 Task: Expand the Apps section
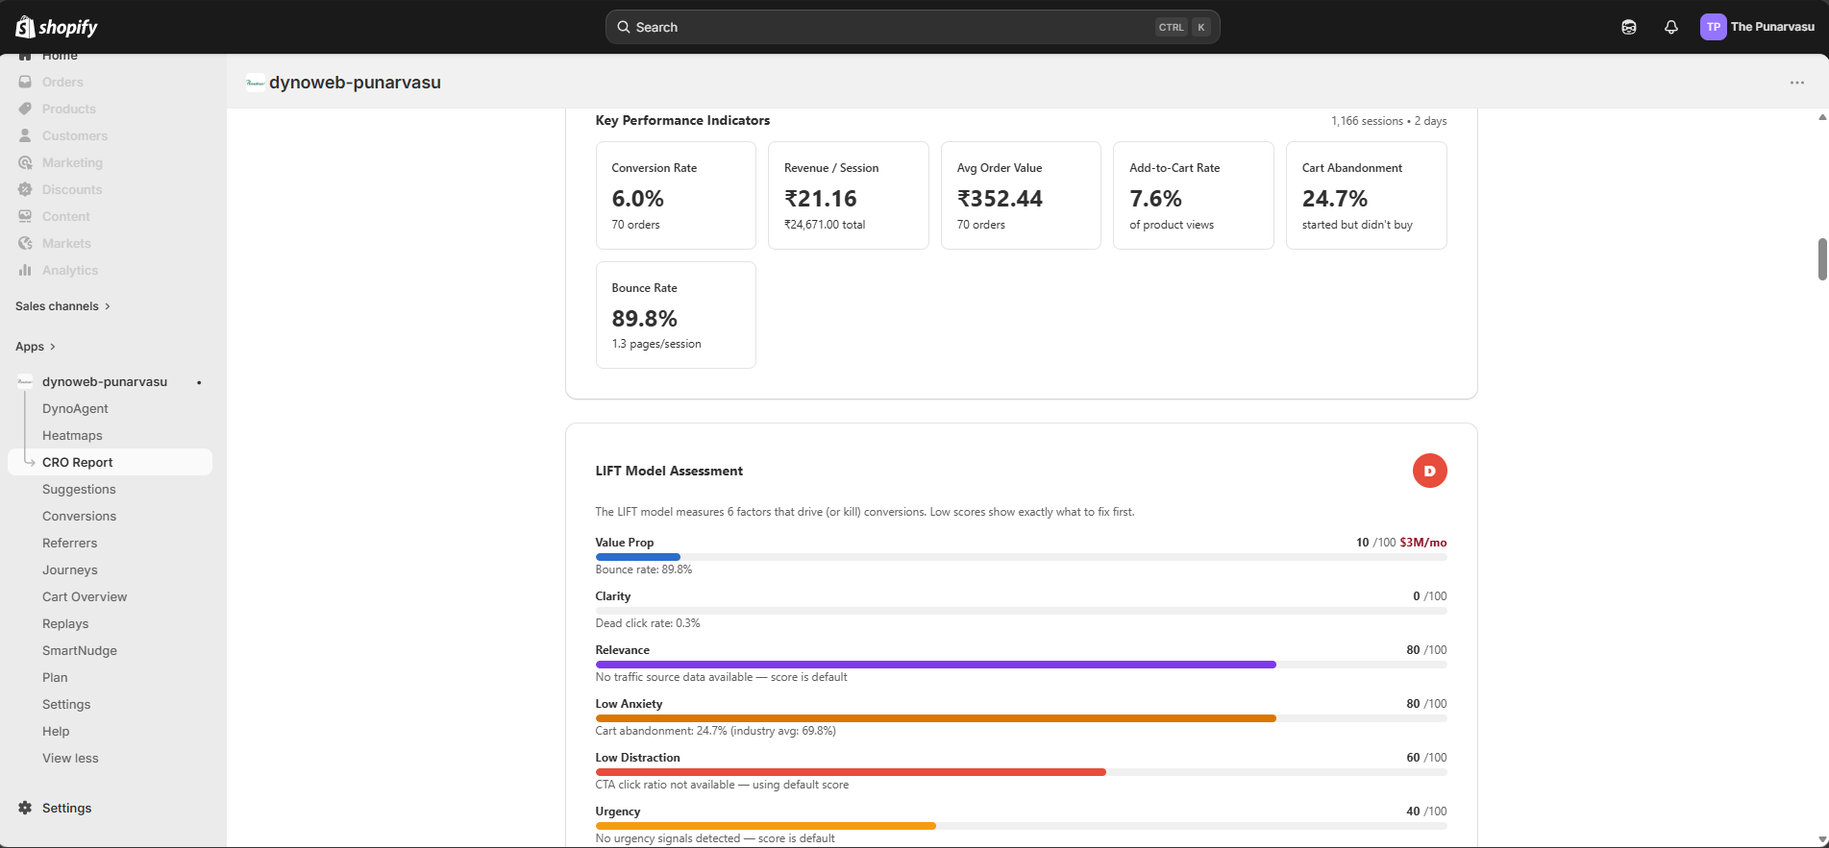pyautogui.click(x=36, y=347)
